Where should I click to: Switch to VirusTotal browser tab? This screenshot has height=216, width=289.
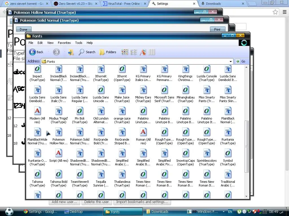[x=124, y=4]
